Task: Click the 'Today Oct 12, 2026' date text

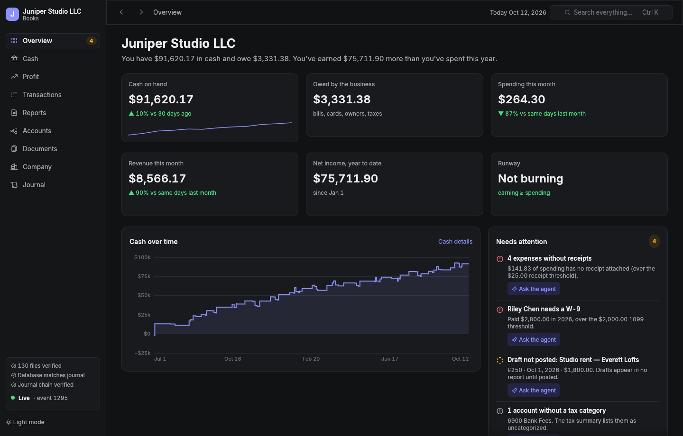Action: coord(518,12)
